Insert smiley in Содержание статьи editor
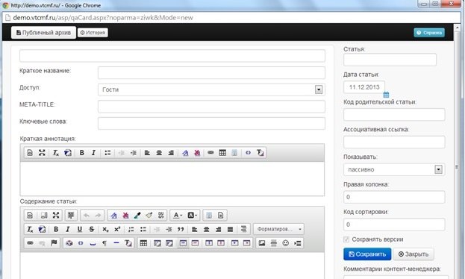The image size is (465, 279). (x=286, y=243)
